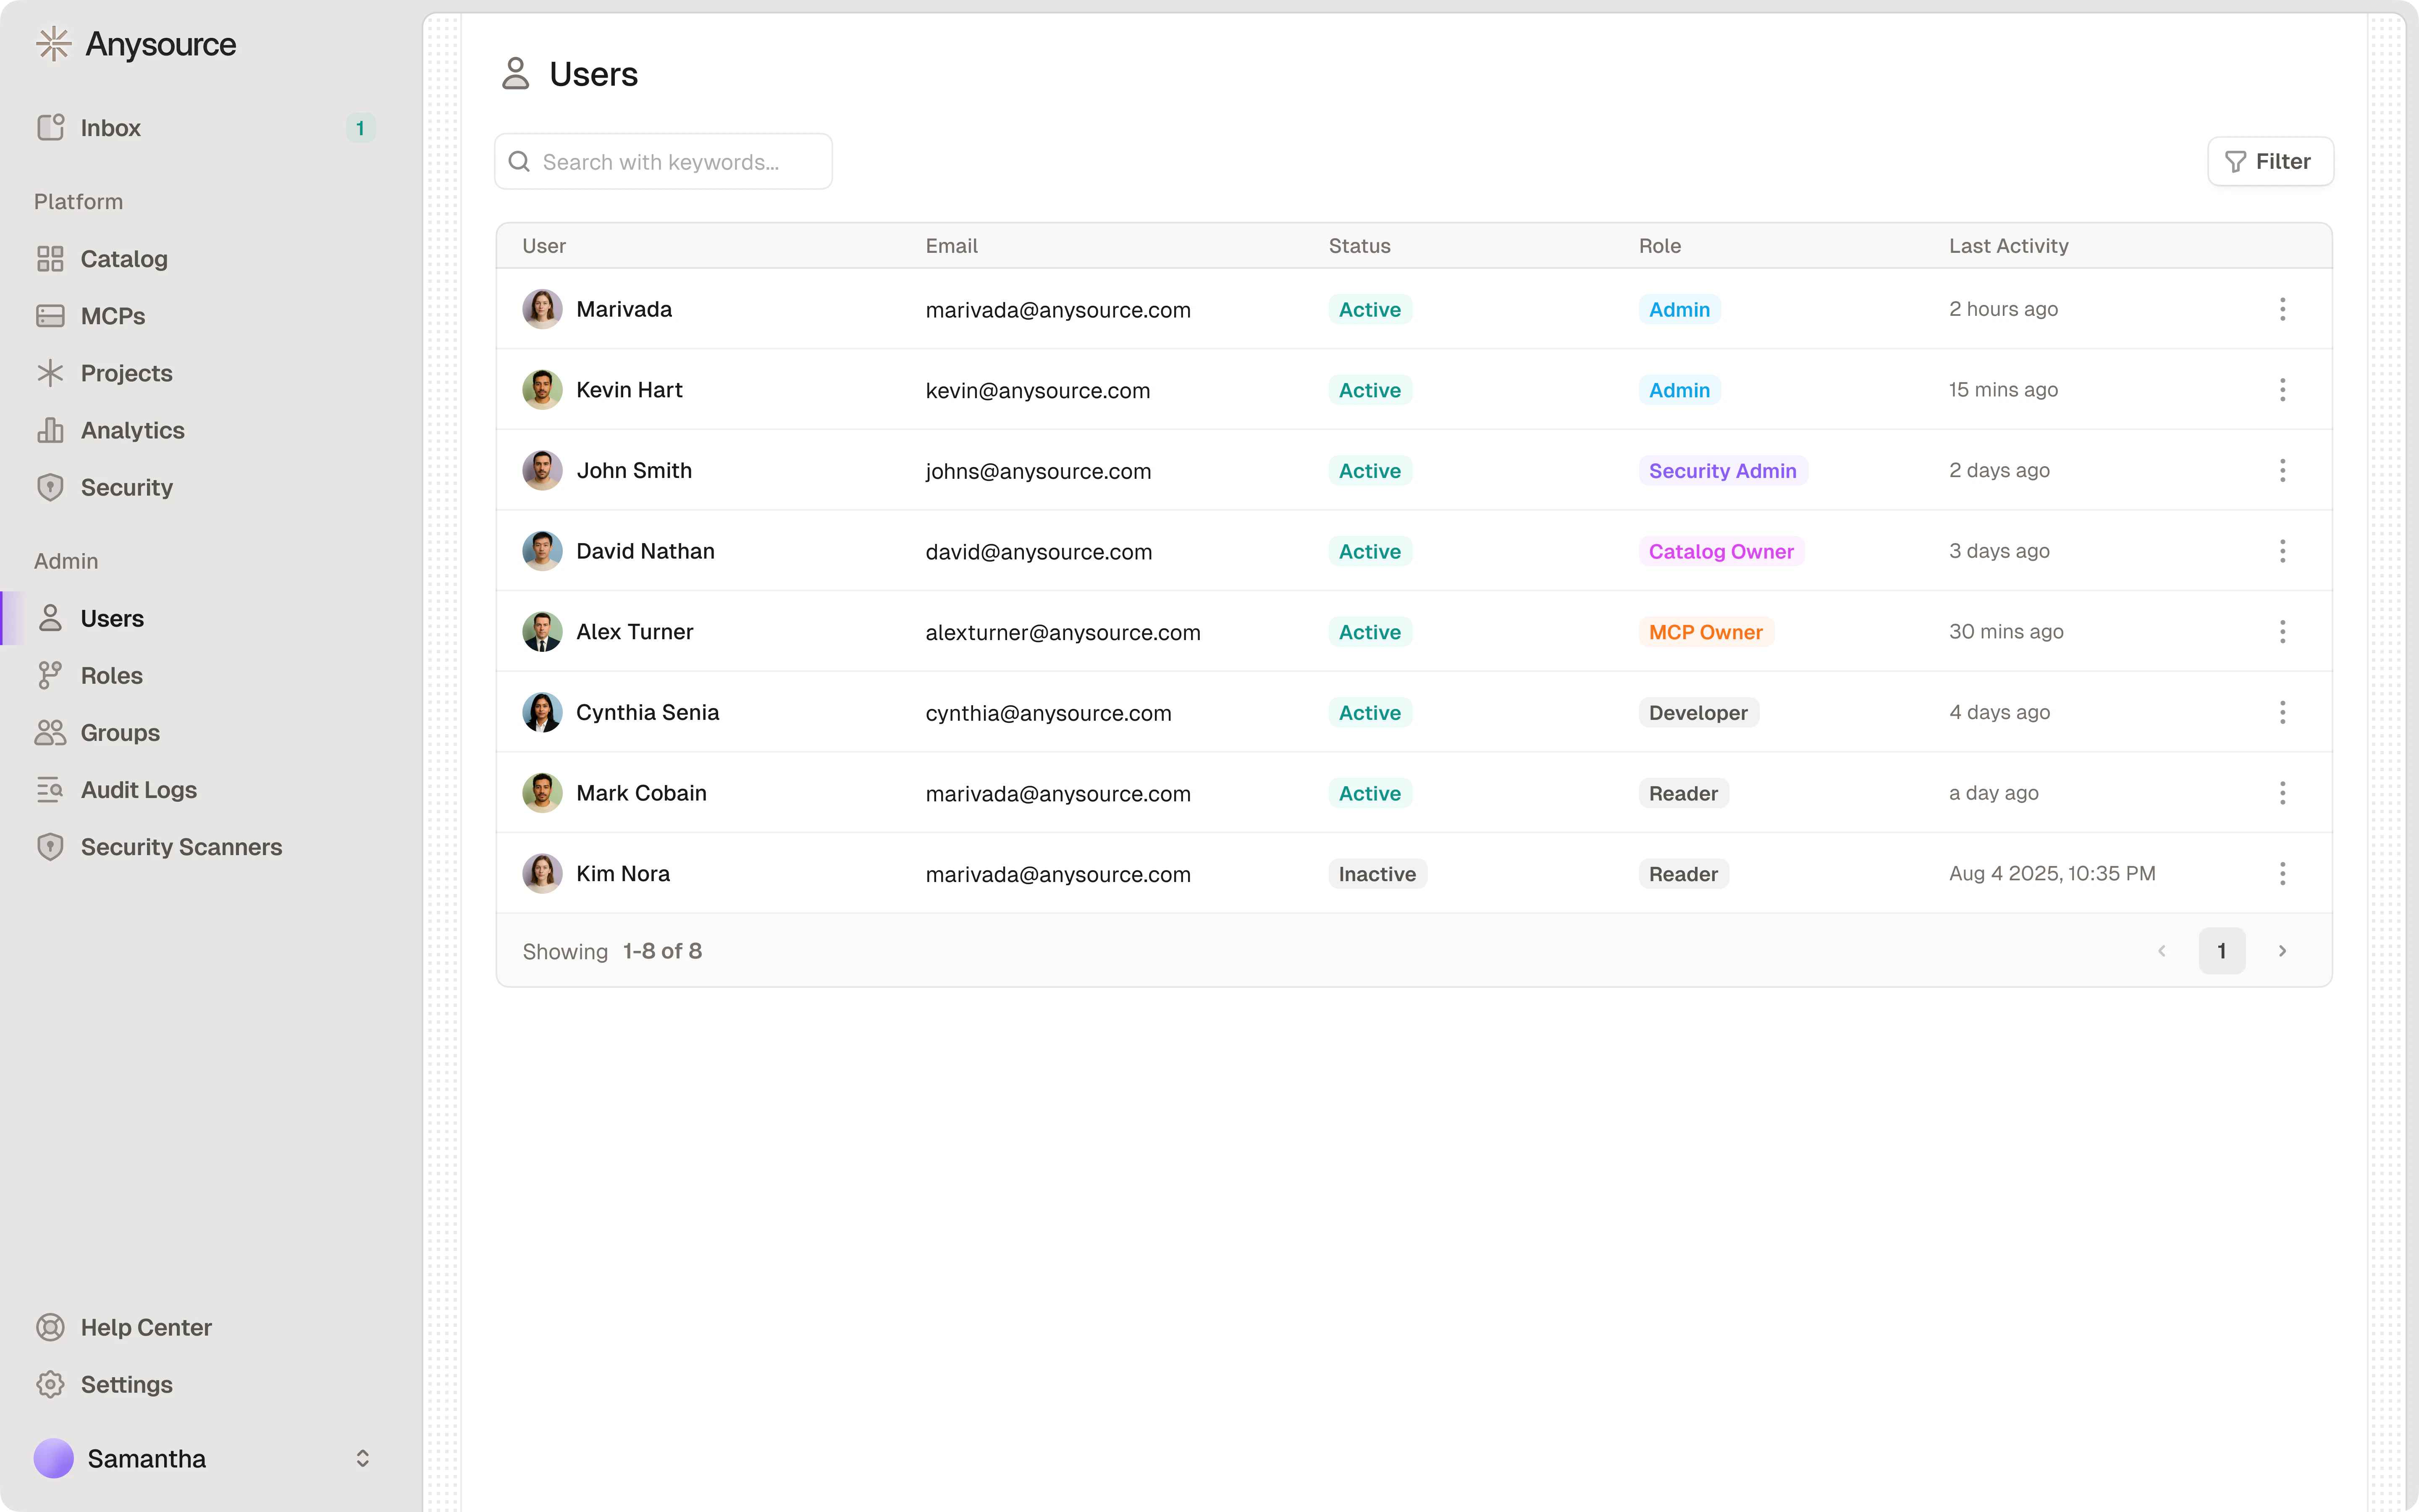Image resolution: width=2419 pixels, height=1512 pixels.
Task: Click Samantha's purple avatar
Action: (54, 1458)
